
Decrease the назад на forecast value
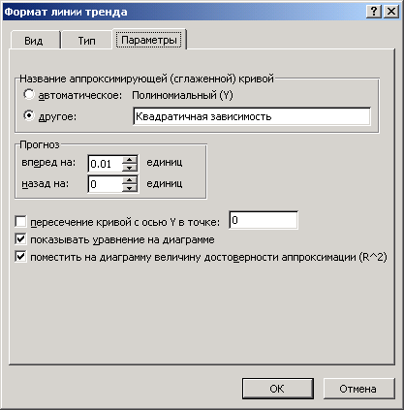tap(130, 188)
